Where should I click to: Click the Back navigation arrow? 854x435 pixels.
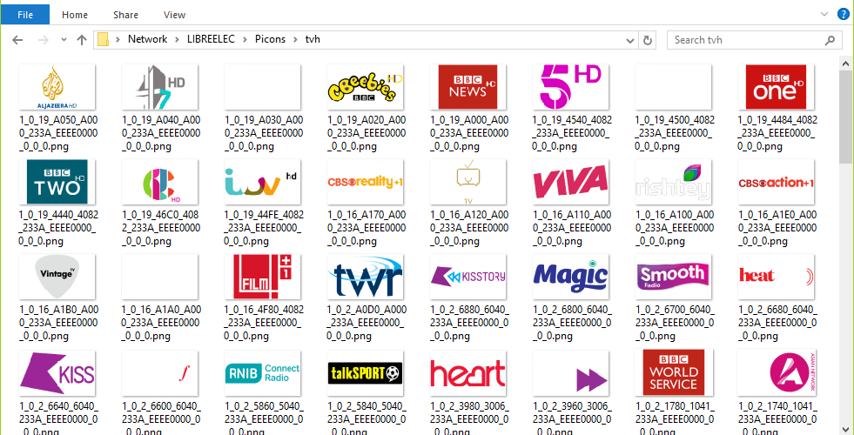17,40
